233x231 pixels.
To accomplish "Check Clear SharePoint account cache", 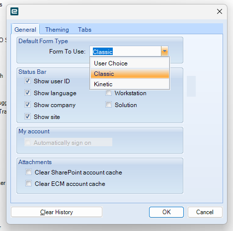I will click(x=28, y=172).
